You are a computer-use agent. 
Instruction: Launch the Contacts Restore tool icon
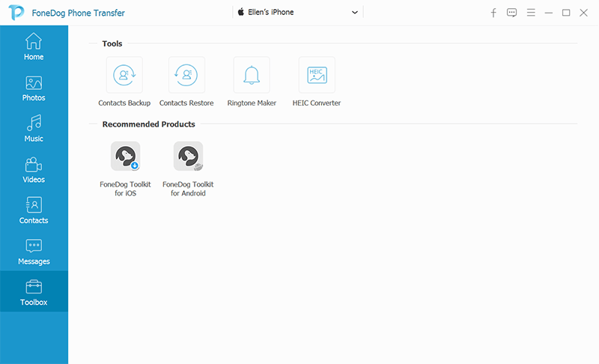tap(186, 75)
